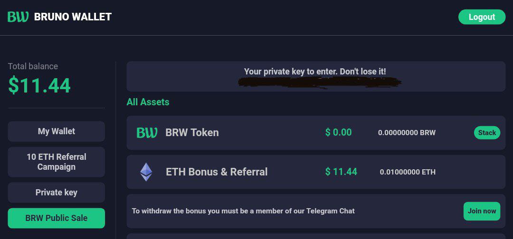The width and height of the screenshot is (513, 239).
Task: Click the redacted private key text
Action: pyautogui.click(x=319, y=83)
